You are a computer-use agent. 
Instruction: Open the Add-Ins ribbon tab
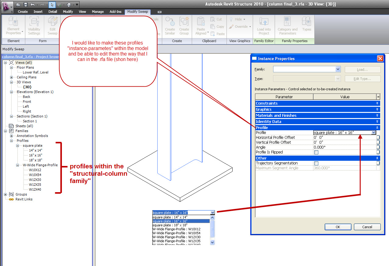[116, 12]
